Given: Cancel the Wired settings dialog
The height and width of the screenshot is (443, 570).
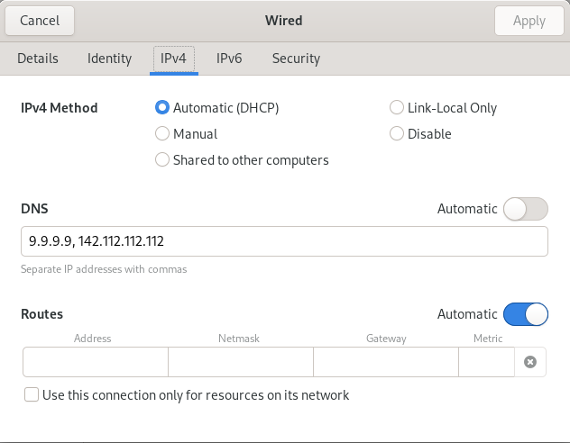Looking at the screenshot, I should click(x=40, y=21).
